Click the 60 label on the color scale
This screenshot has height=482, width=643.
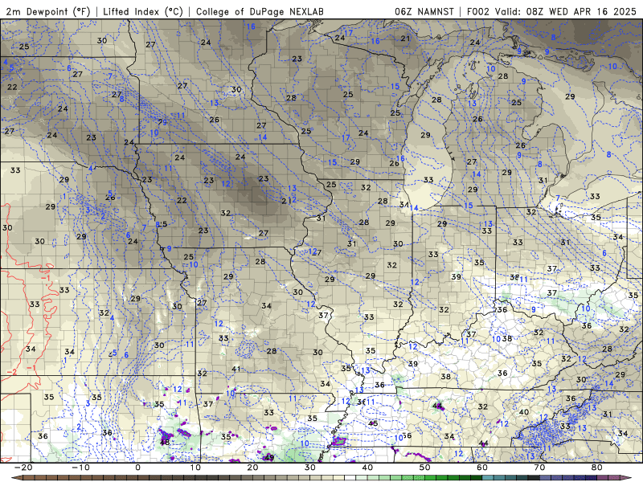[x=482, y=468]
